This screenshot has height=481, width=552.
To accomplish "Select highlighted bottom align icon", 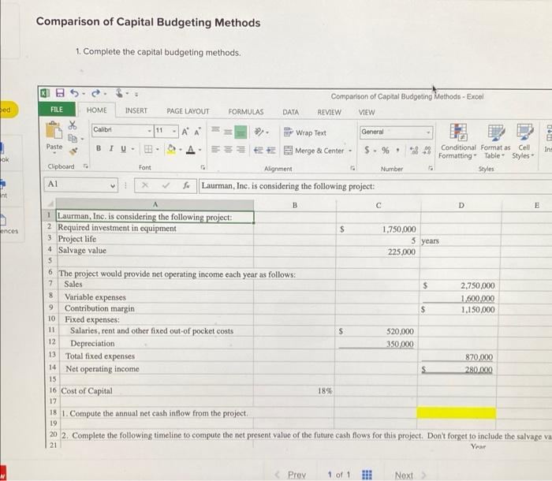I will (x=241, y=132).
